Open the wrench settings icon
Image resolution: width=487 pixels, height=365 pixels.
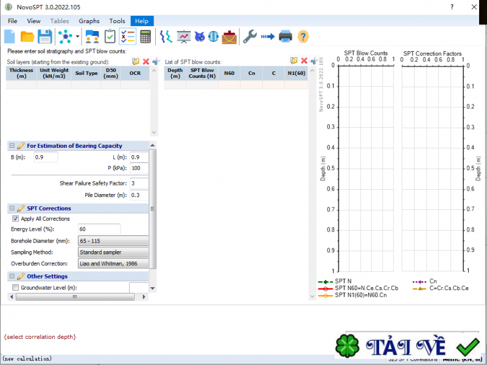pos(250,36)
